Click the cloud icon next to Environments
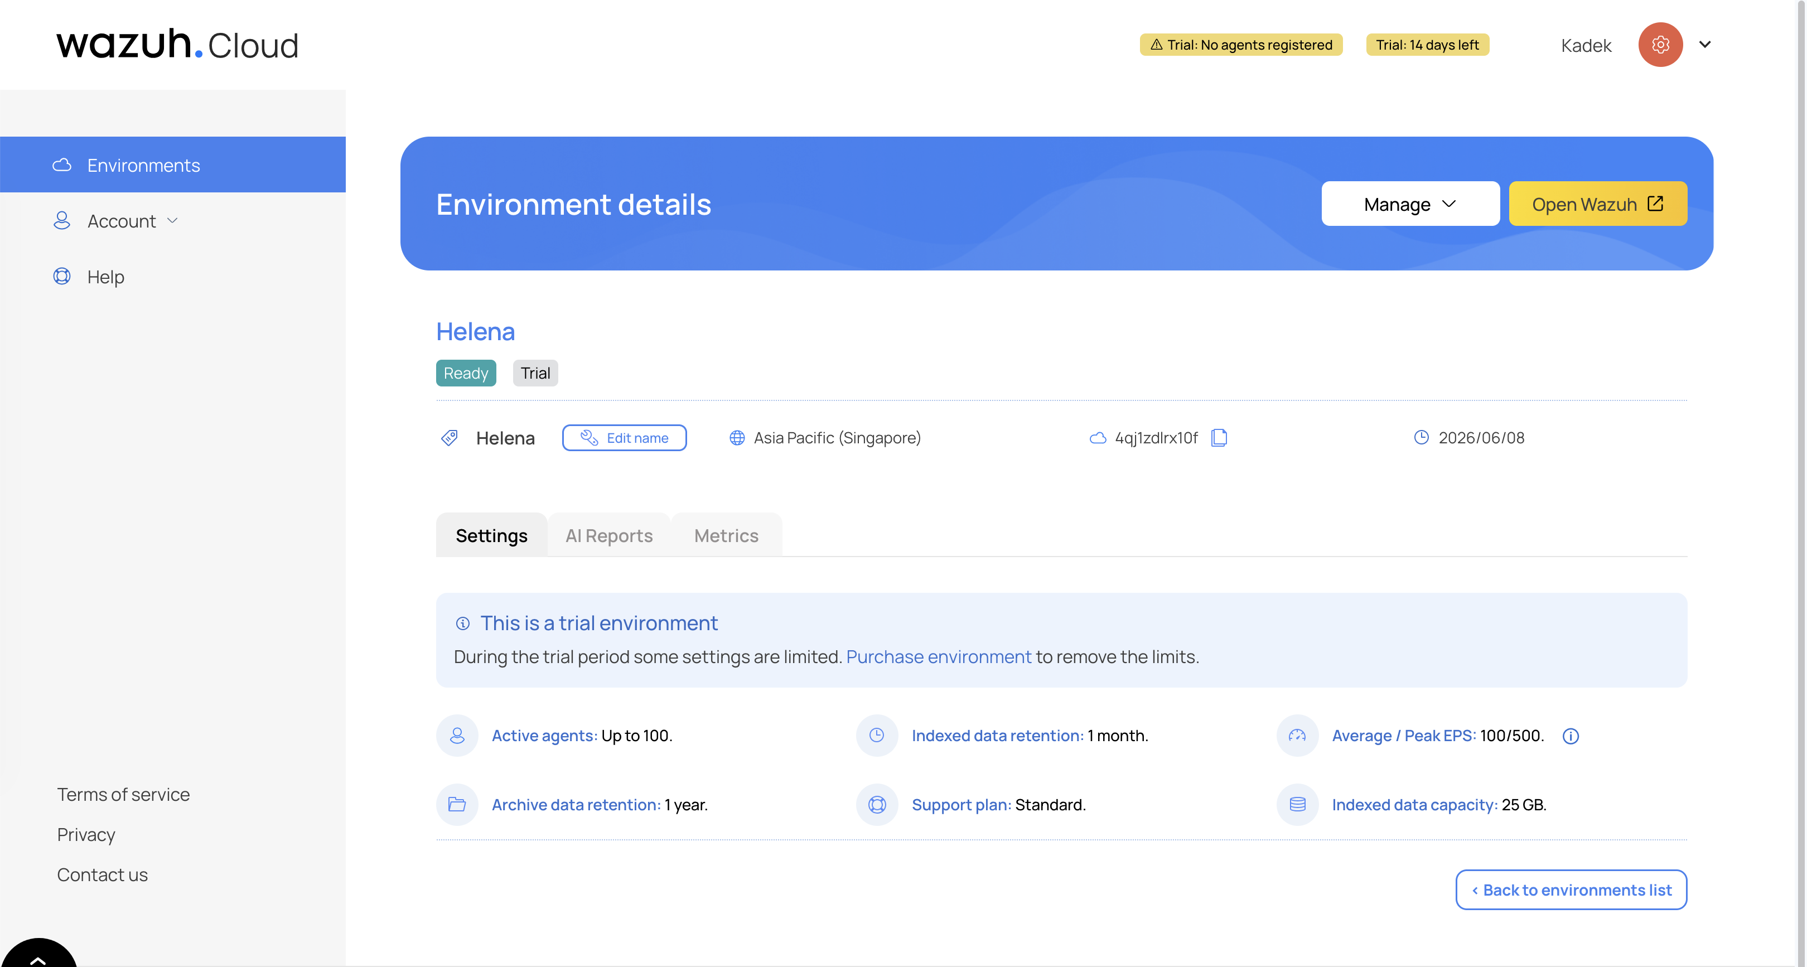Screen dimensions: 1807x967 (62, 165)
